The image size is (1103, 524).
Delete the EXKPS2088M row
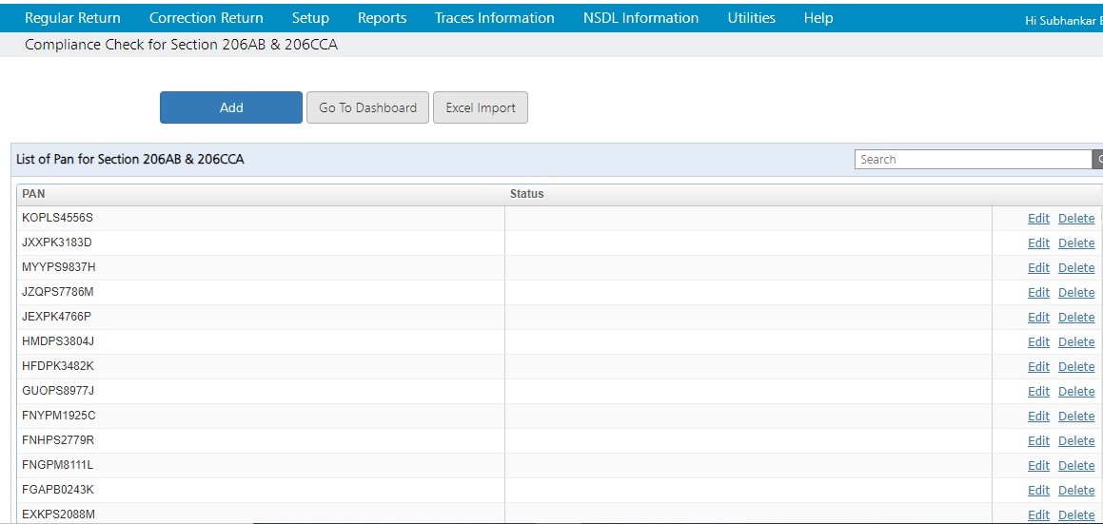[x=1076, y=514]
